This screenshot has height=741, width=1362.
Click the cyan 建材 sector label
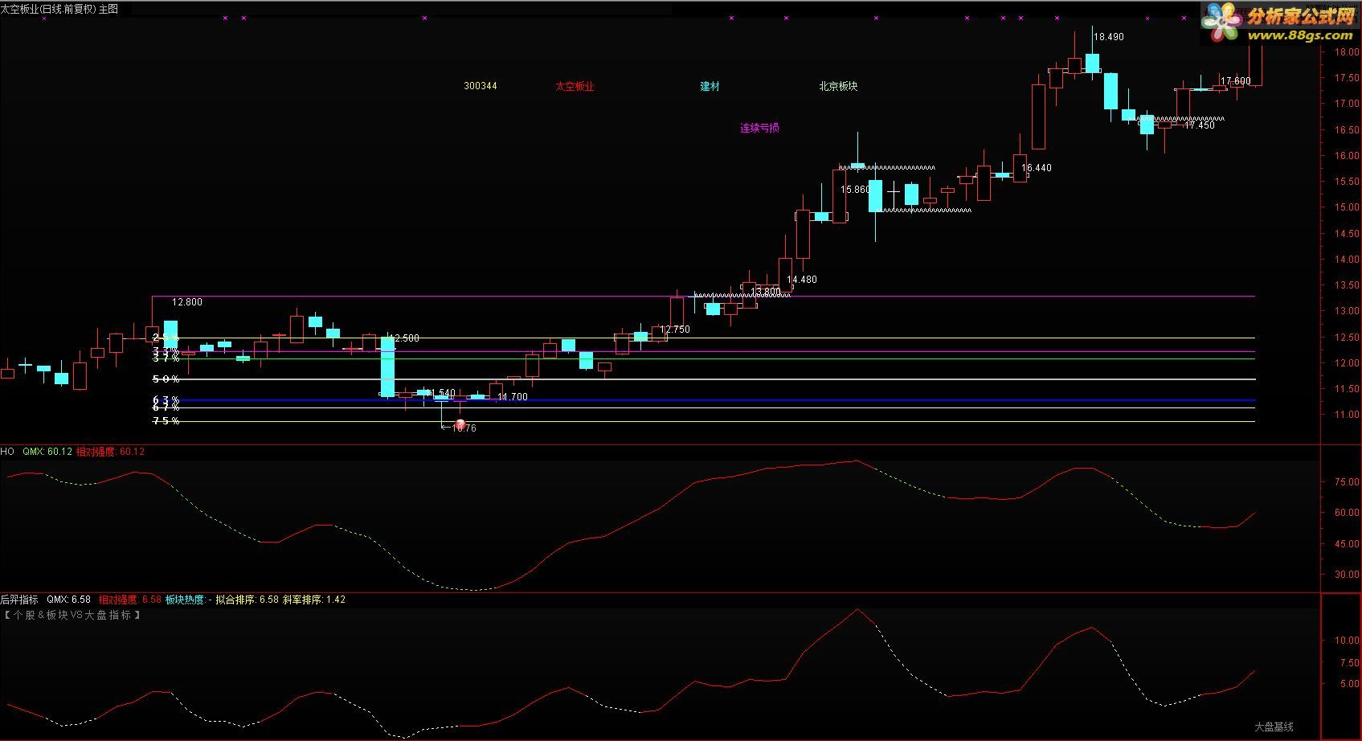(x=710, y=86)
